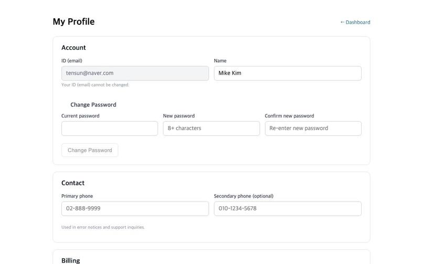Image resolution: width=423 pixels, height=264 pixels.
Task: Click the ID (email) field showing tensun@naver.com
Action: [135, 73]
